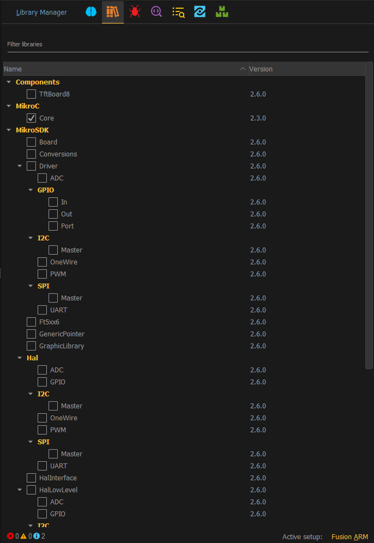Viewport: 374px width, 543px height.
Task: Uncheck the MikroC Core checkbox
Action: point(31,118)
